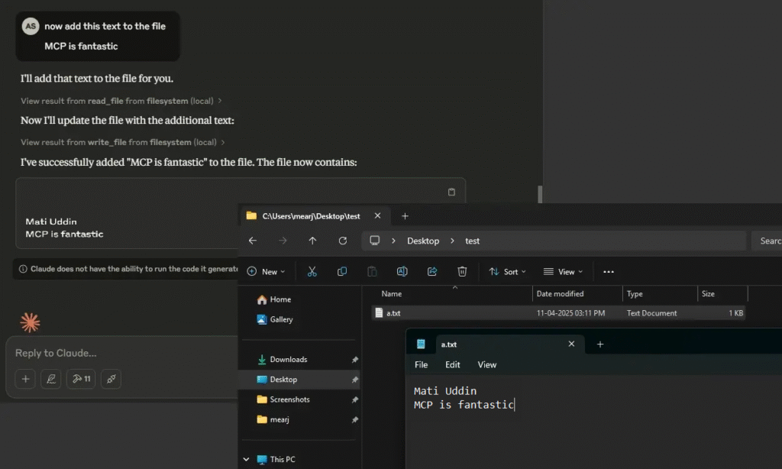
Task: Open the New dropdown in Explorer
Action: pyautogui.click(x=266, y=272)
